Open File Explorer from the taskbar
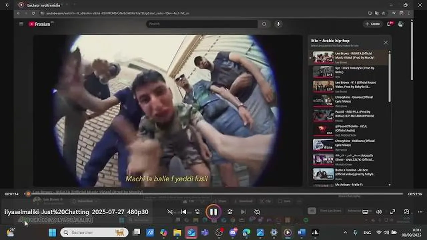Screen dimensions: 427x240 click(x=177, y=232)
